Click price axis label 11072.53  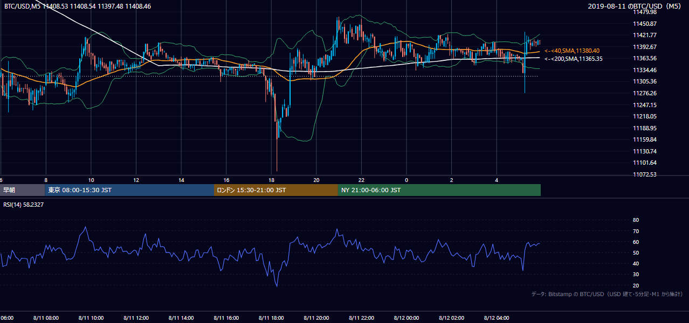pos(645,174)
